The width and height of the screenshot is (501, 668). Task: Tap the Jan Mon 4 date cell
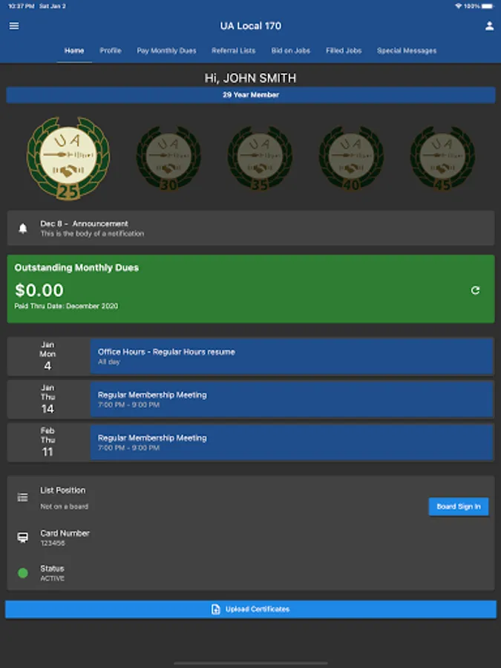(48, 356)
